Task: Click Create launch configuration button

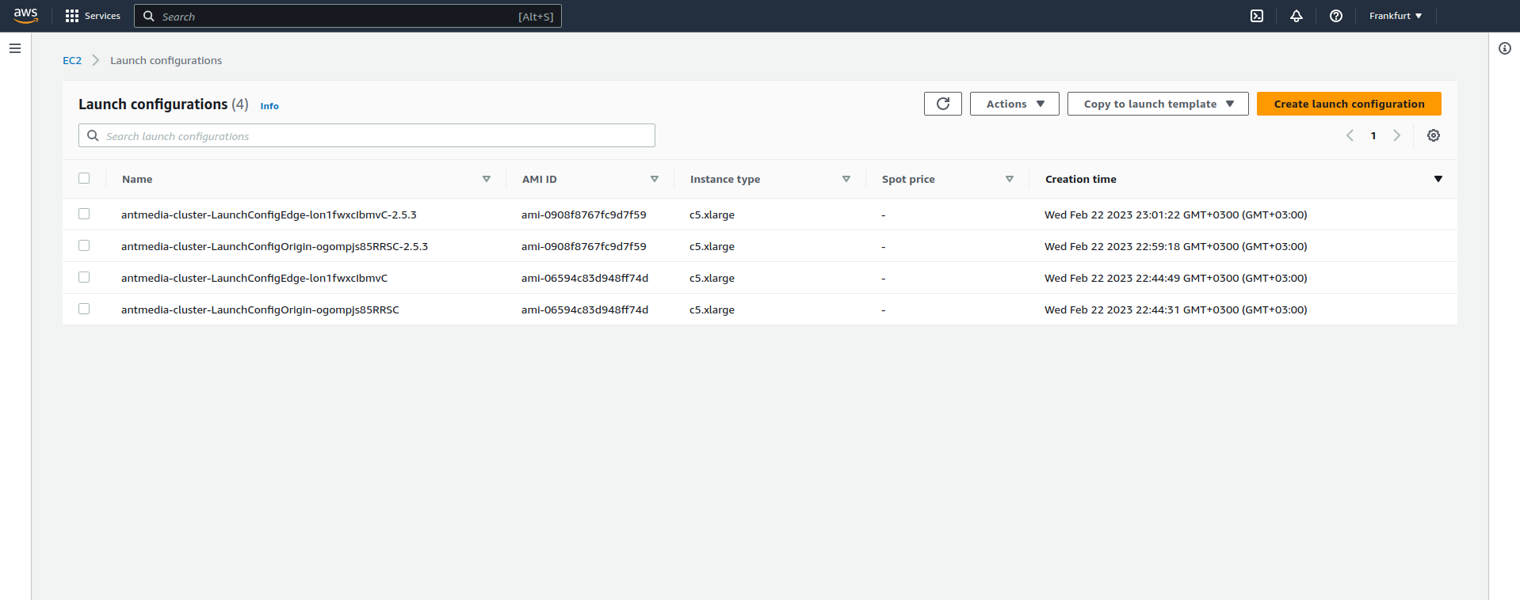Action: [1349, 104]
